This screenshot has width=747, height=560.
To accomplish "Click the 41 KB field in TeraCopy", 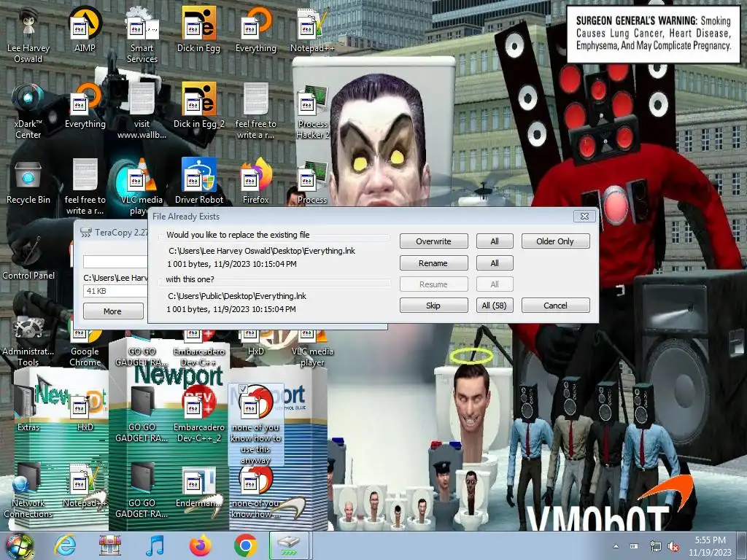I will 115,291.
